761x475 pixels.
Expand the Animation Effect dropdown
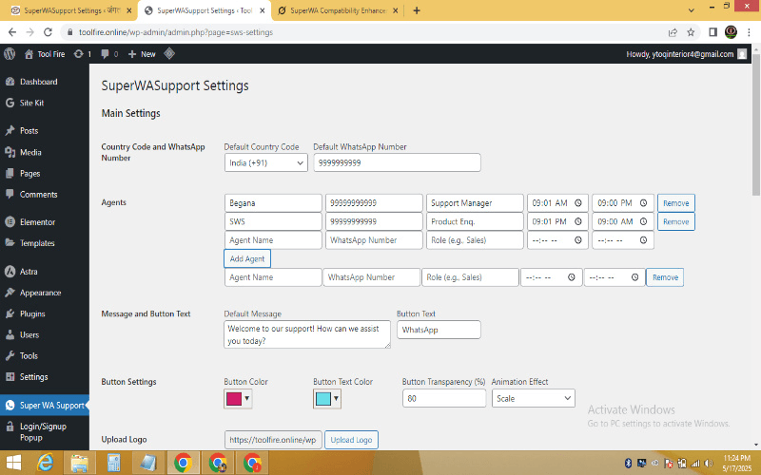534,398
